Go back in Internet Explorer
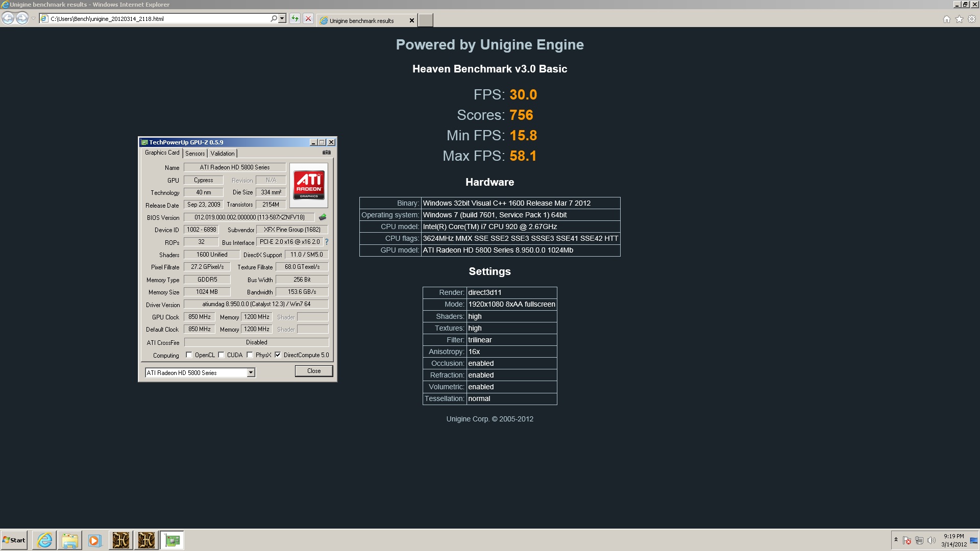The height and width of the screenshot is (551, 980). click(8, 19)
